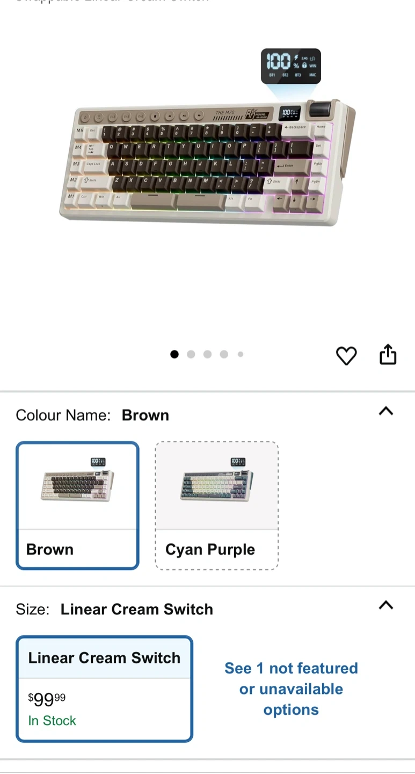Tap the Cyan Purple keyboard thumbnail image
This screenshot has height=774, width=415.
(x=217, y=479)
